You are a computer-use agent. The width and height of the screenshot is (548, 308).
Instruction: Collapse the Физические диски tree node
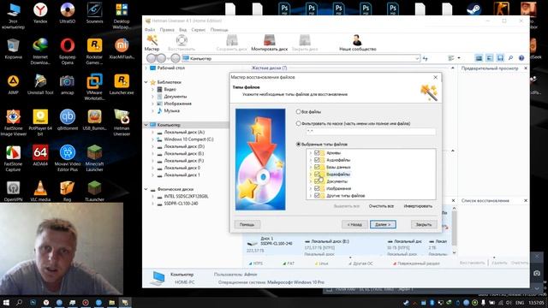(146, 189)
